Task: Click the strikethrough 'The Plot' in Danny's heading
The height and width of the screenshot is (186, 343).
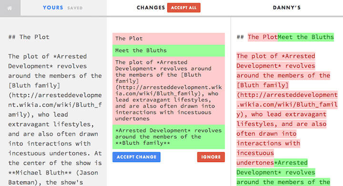Action: pyautogui.click(x=262, y=37)
